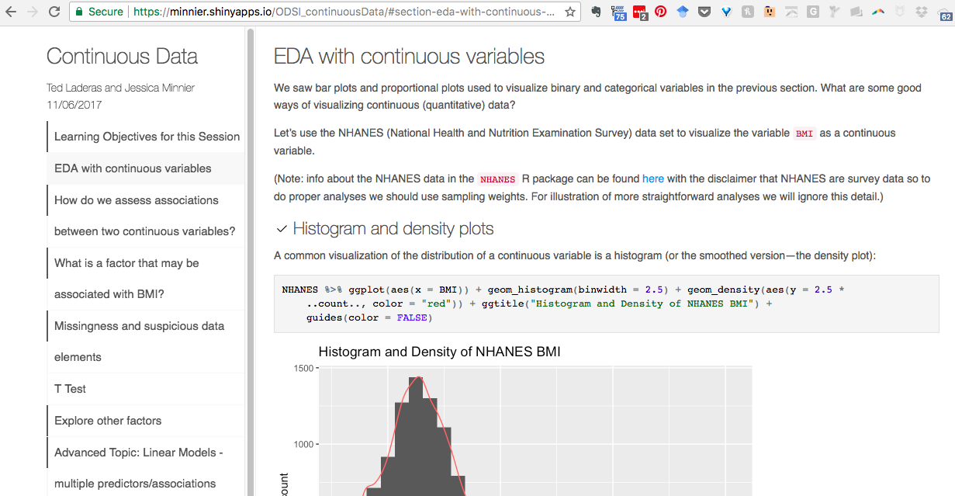Follow the 'here' link about NHANES data
This screenshot has width=955, height=496.
(653, 179)
